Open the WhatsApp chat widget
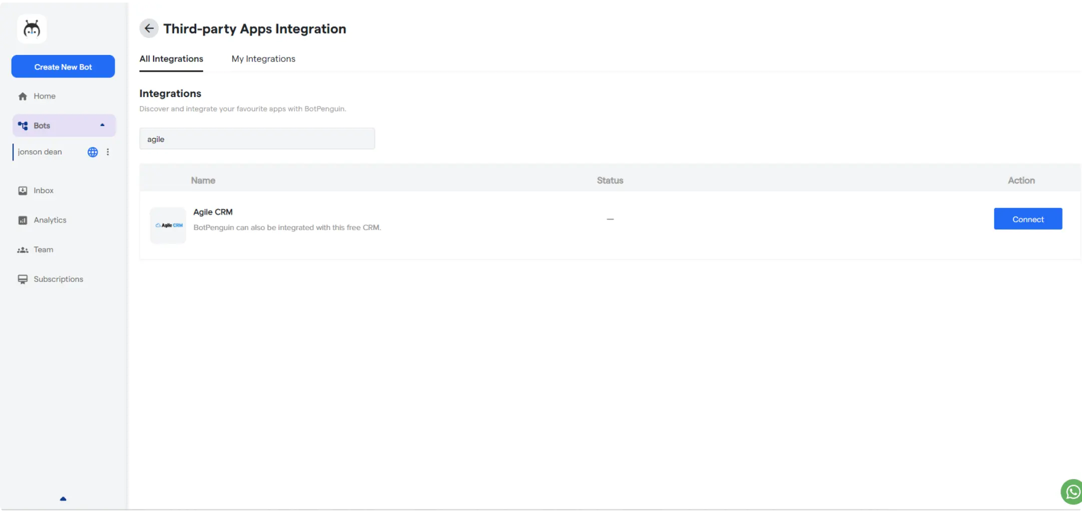Image resolution: width=1082 pixels, height=513 pixels. 1071,491
